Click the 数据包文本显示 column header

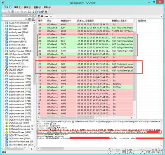122,21
